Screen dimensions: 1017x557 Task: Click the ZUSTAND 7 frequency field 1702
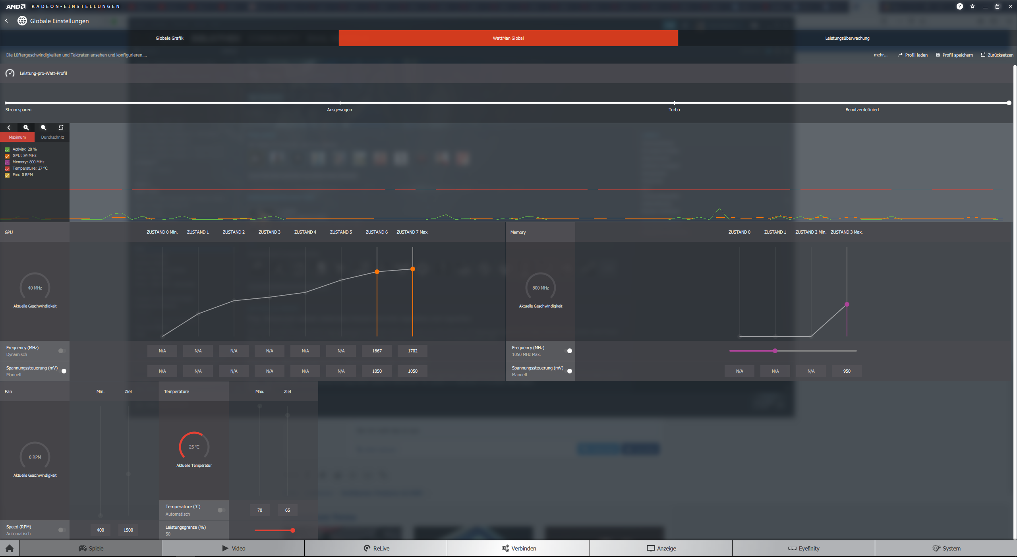(x=412, y=351)
